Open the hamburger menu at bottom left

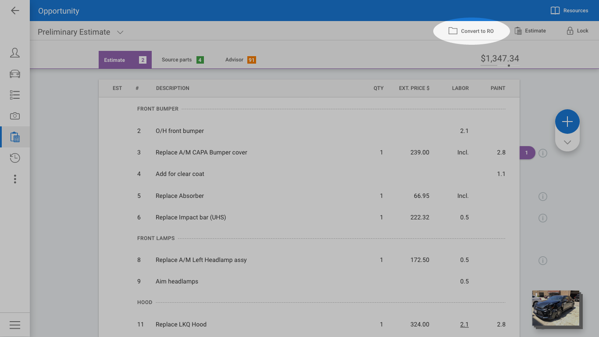click(15, 325)
